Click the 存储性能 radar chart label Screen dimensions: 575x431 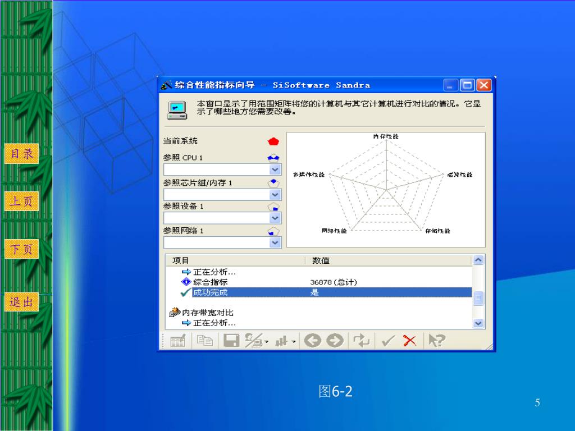tap(437, 231)
